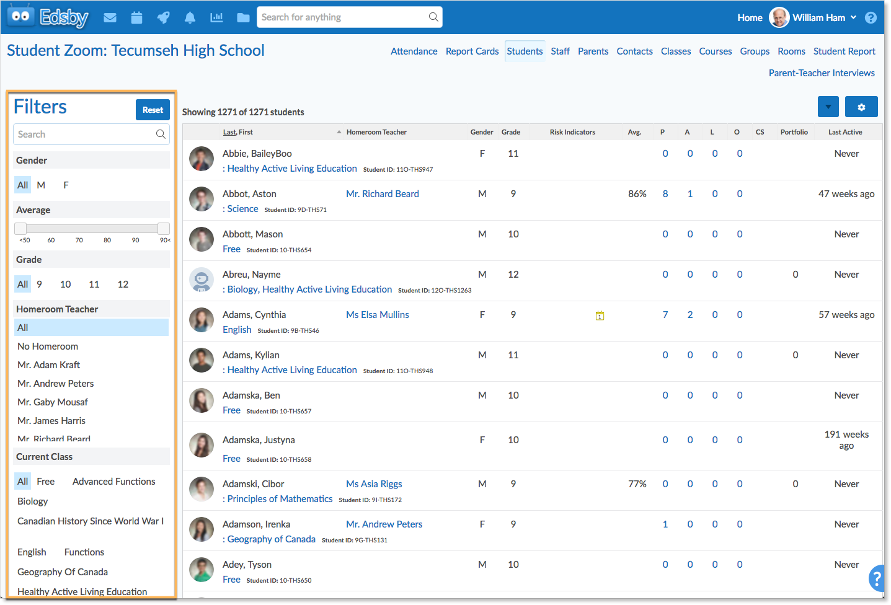Sort by Homeroom Teacher column
The image size is (891, 605).
coord(376,132)
